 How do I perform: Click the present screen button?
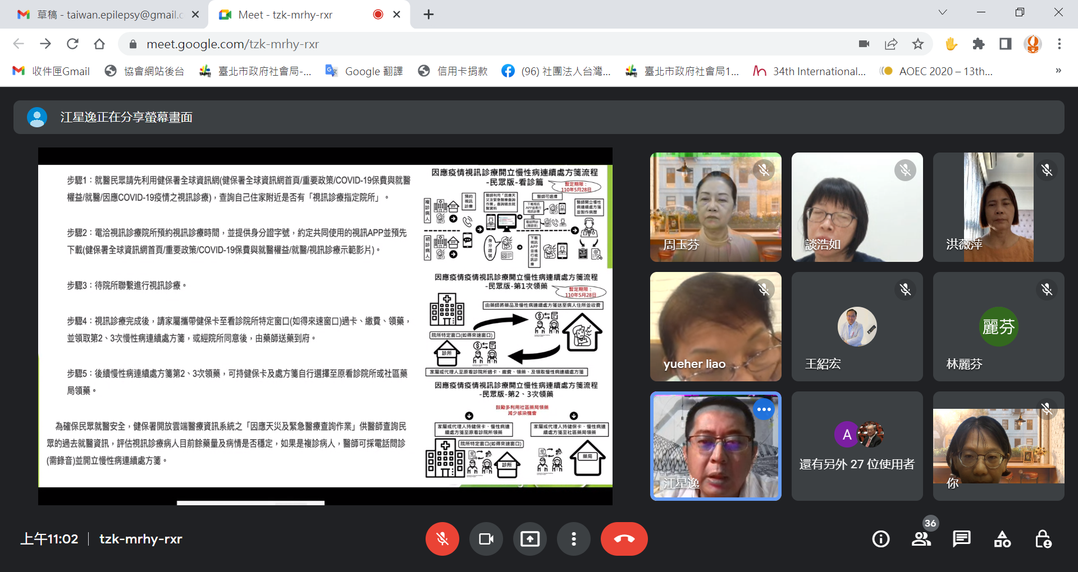529,539
